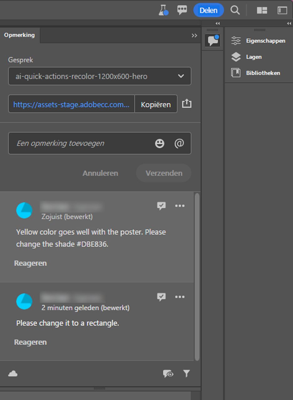
Task: Click the Kopiëren button
Action: [x=156, y=104]
